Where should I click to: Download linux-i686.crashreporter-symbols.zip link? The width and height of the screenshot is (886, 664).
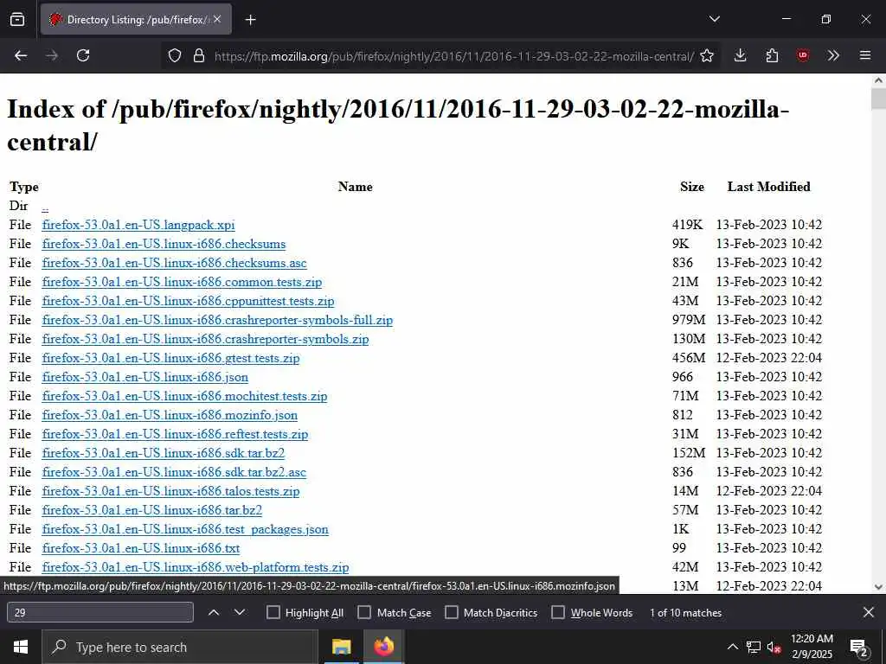tap(205, 339)
